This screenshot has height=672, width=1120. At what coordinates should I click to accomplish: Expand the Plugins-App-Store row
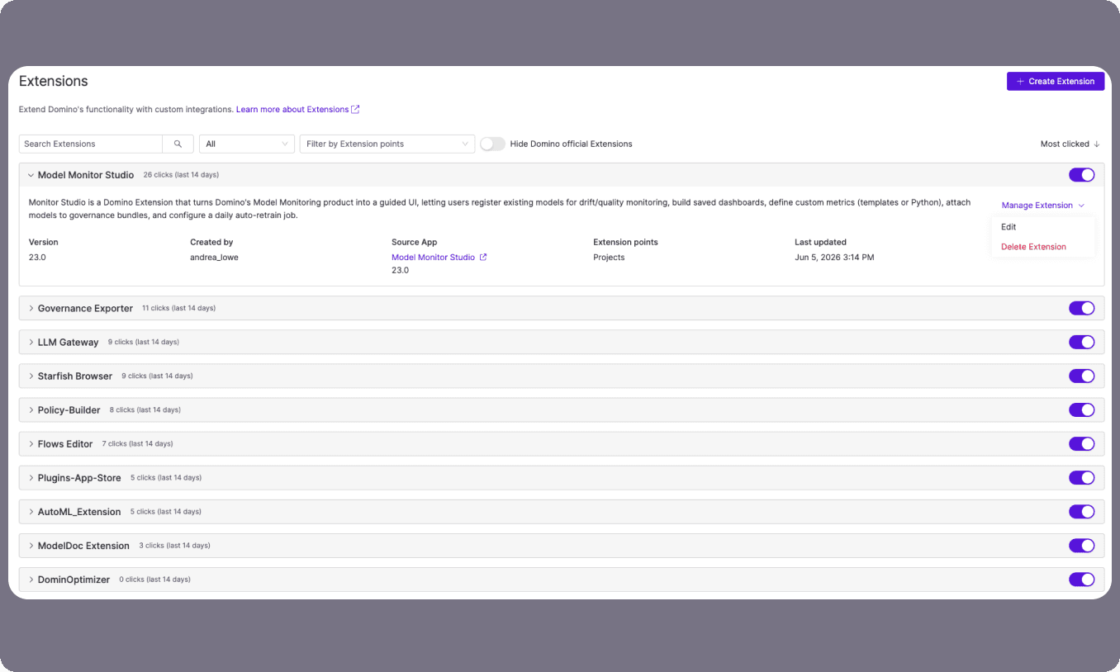click(31, 477)
